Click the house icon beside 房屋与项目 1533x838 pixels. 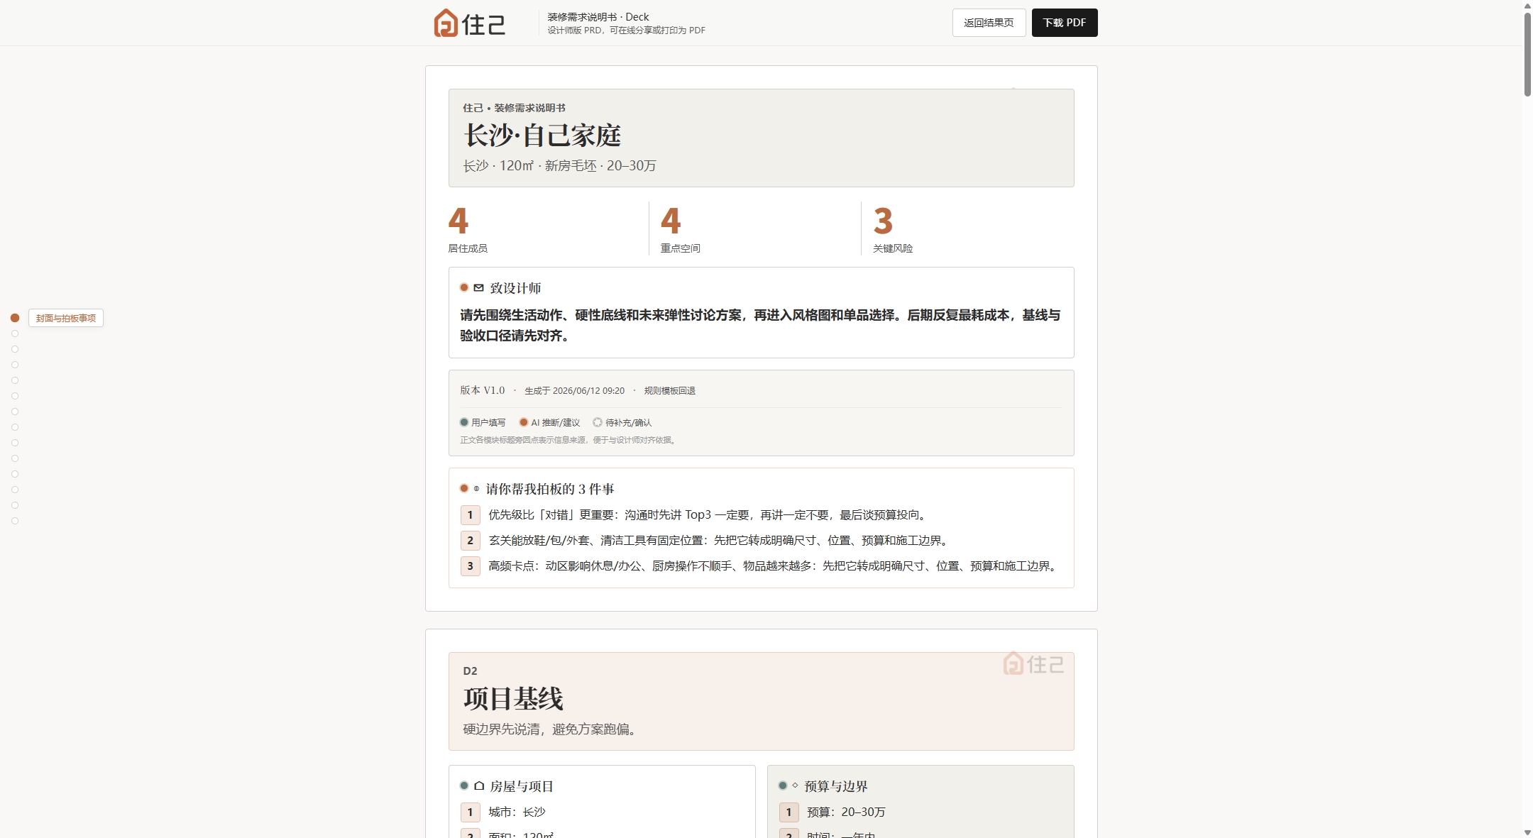pyautogui.click(x=479, y=785)
